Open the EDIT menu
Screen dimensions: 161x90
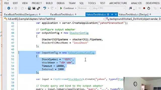15,3
